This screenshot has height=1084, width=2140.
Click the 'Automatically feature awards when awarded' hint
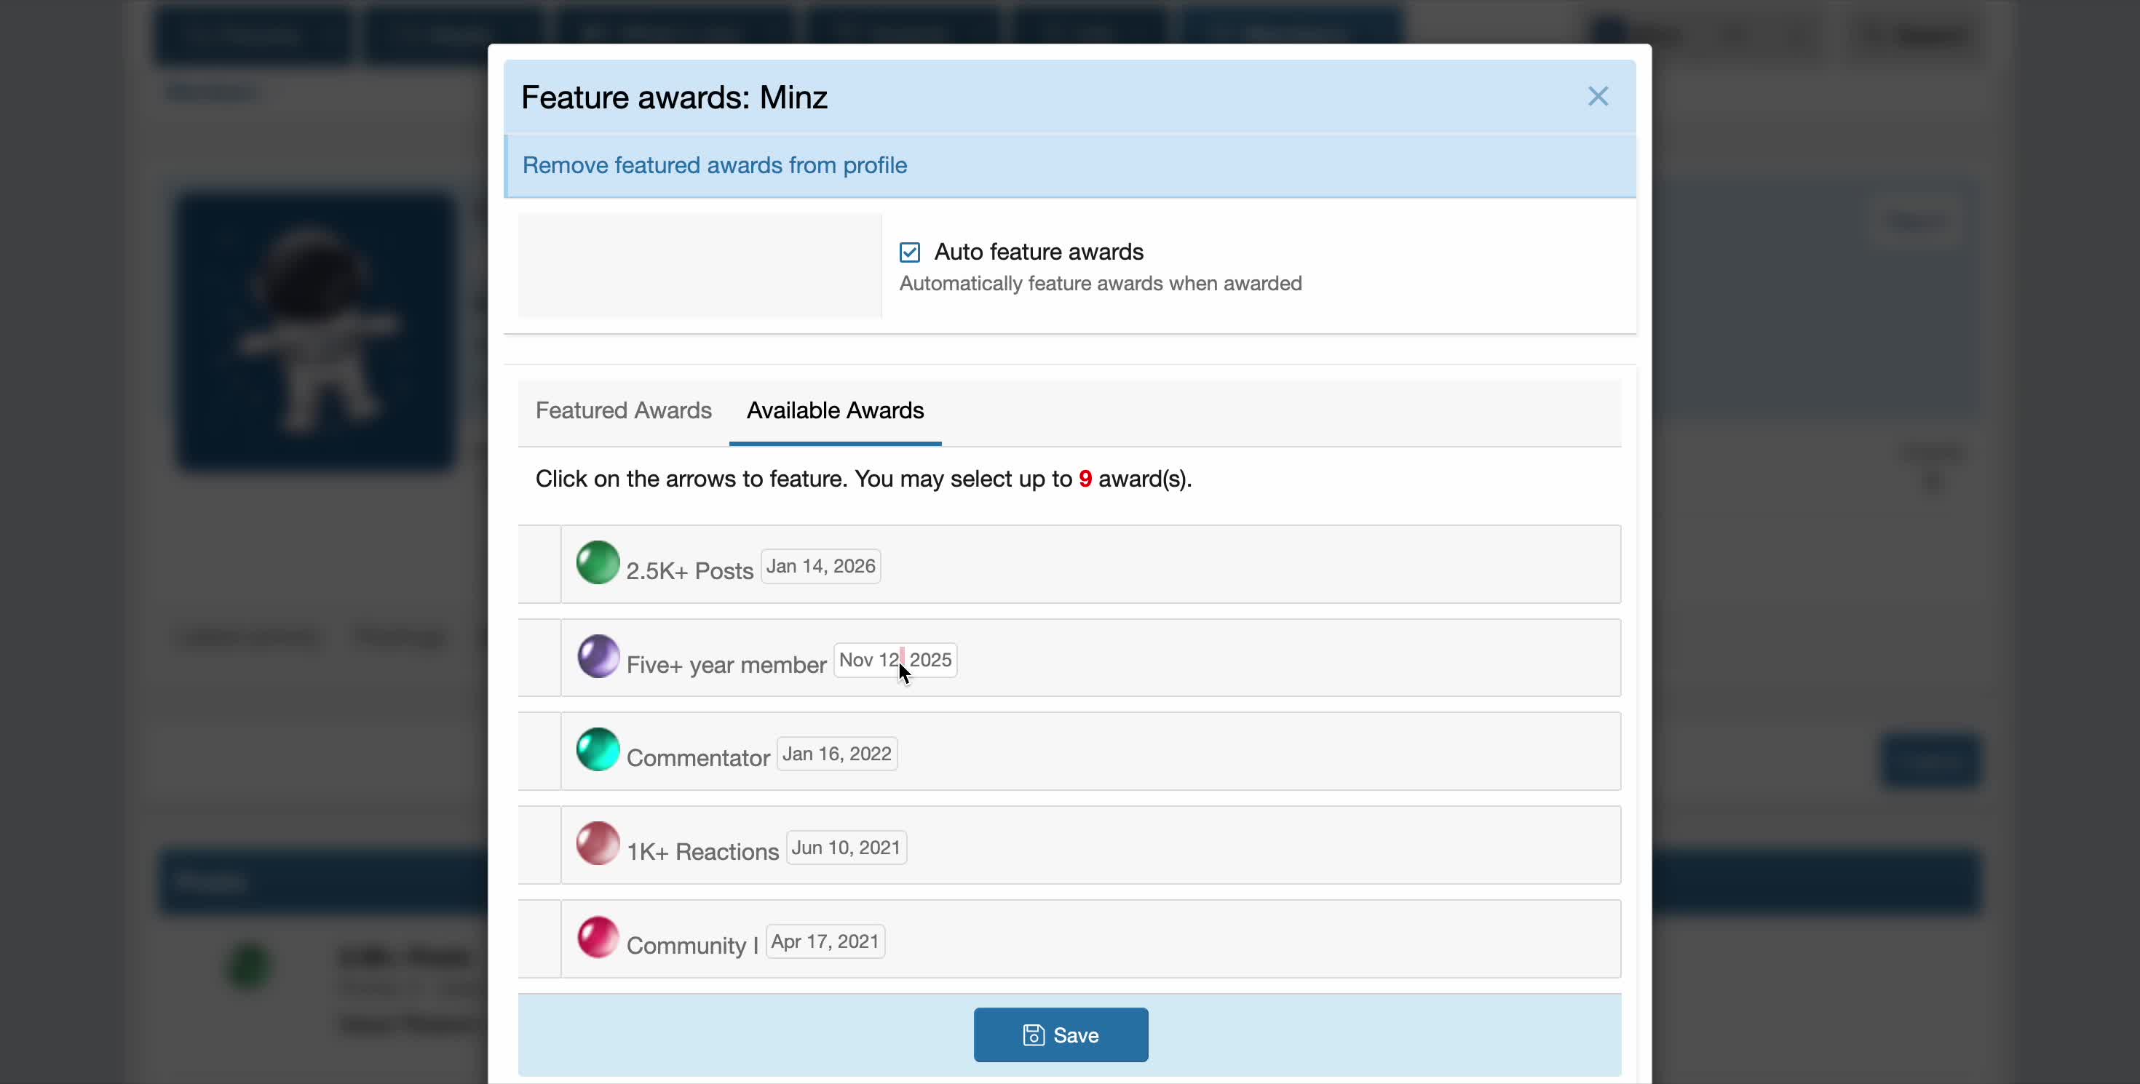tap(1101, 284)
